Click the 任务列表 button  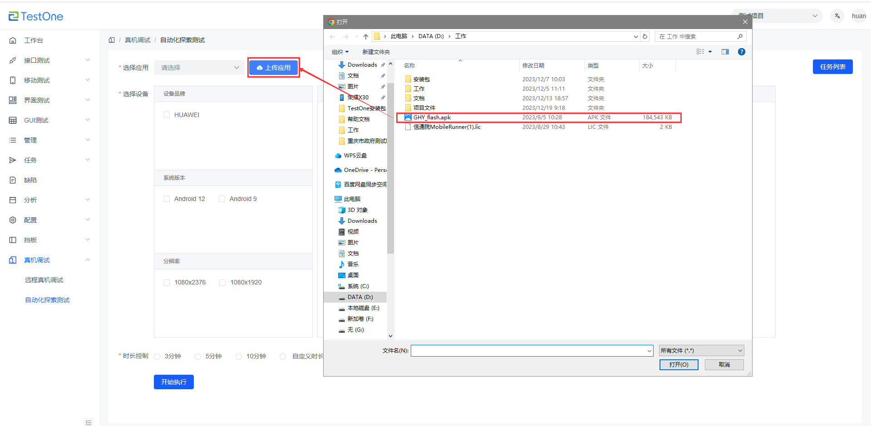point(832,67)
